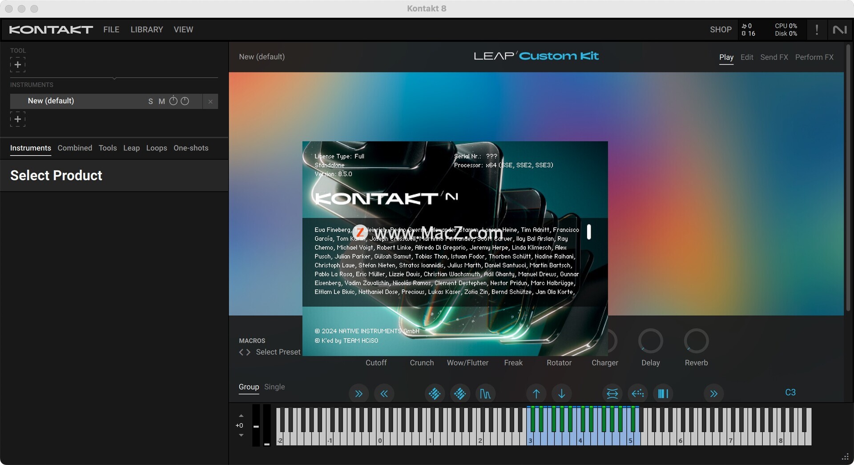Enable Group mode
Image resolution: width=854 pixels, height=465 pixels.
249,387
